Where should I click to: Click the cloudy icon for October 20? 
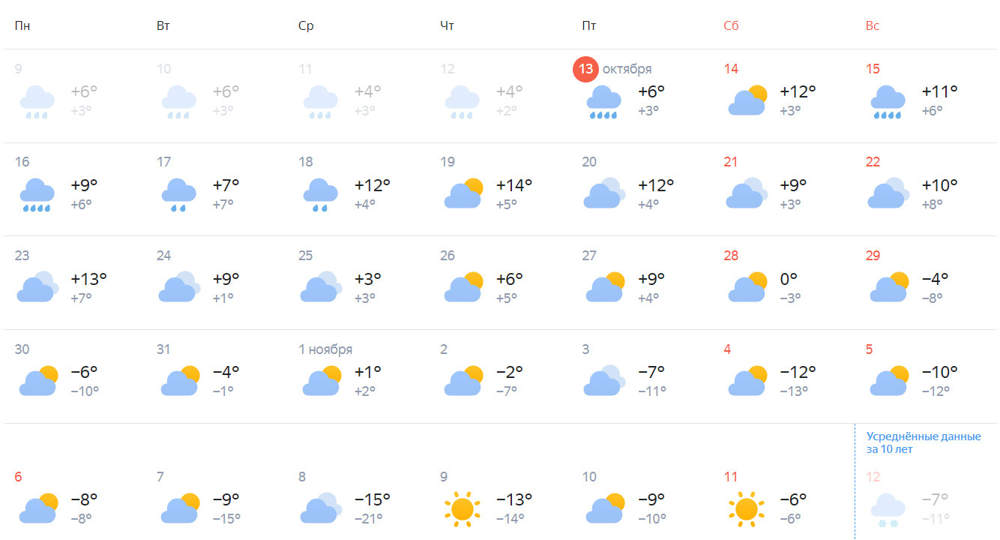[604, 193]
